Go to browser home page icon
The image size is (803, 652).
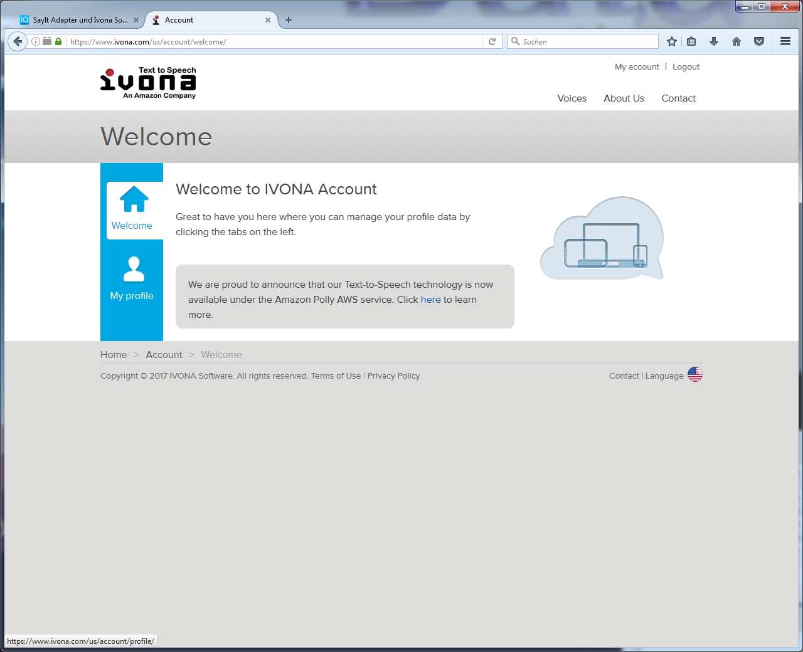[737, 41]
